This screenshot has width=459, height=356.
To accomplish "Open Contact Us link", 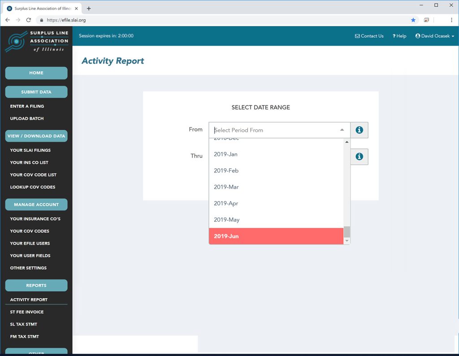I will (x=369, y=36).
